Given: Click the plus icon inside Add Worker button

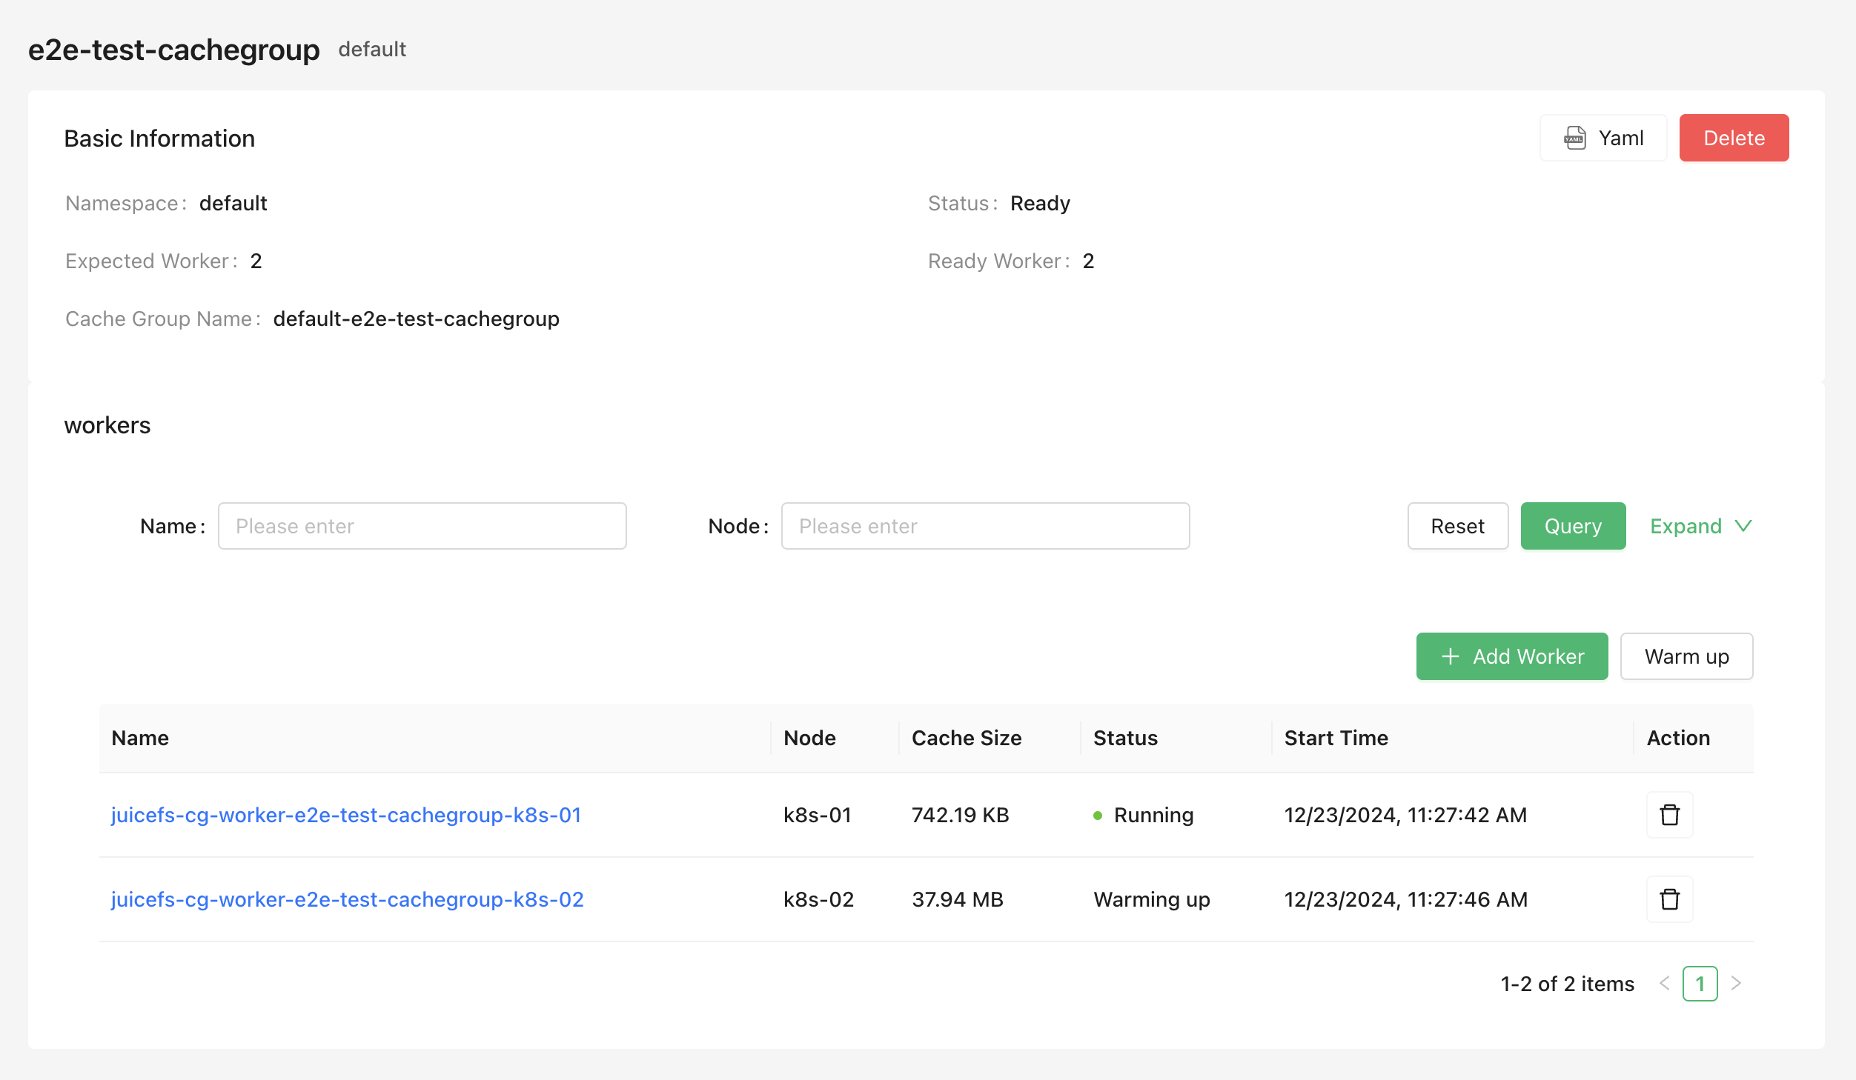Looking at the screenshot, I should coord(1450,656).
